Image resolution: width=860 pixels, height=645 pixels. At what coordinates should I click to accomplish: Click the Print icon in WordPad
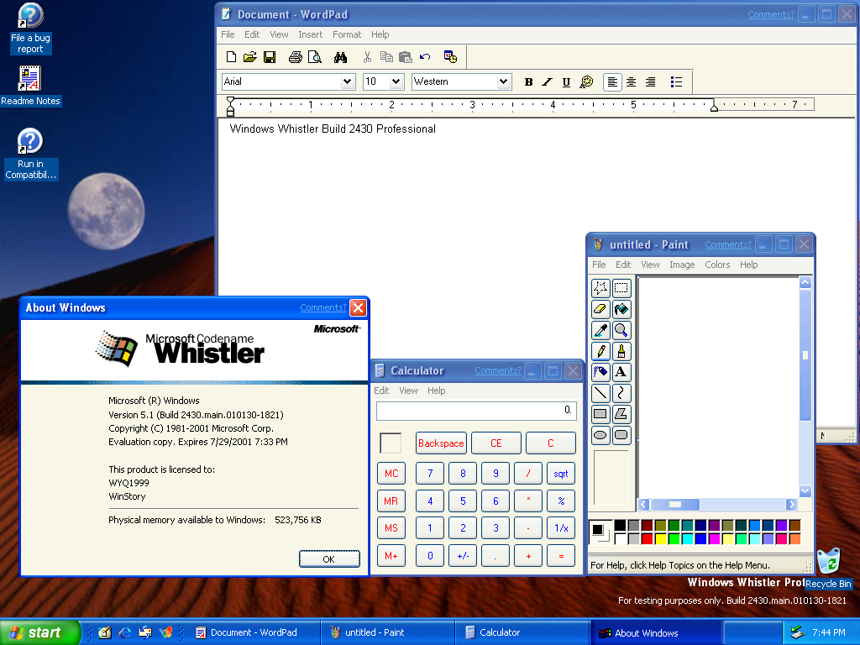tap(296, 57)
